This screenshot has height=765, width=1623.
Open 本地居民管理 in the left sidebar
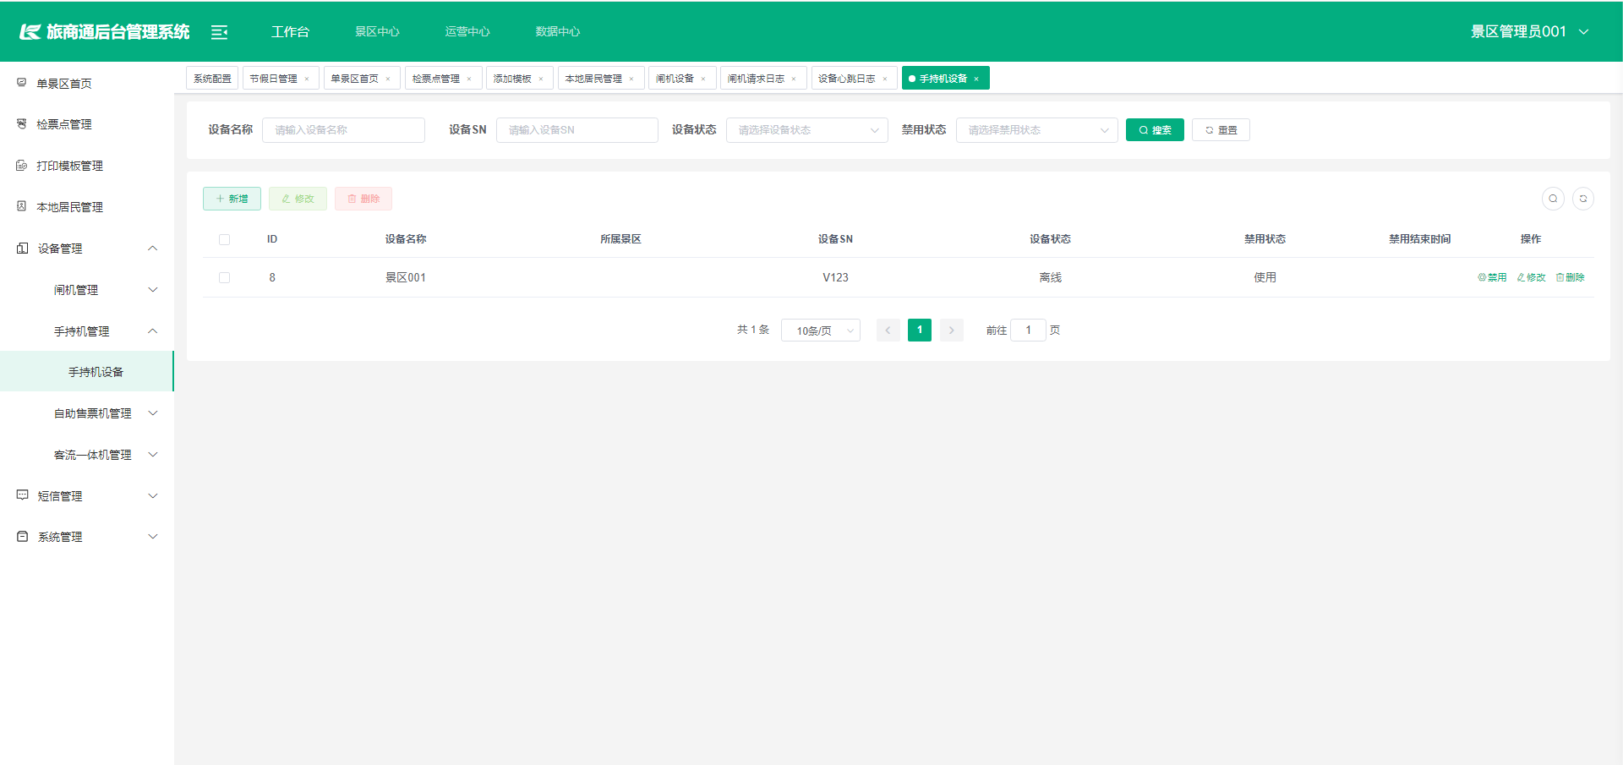(x=87, y=207)
